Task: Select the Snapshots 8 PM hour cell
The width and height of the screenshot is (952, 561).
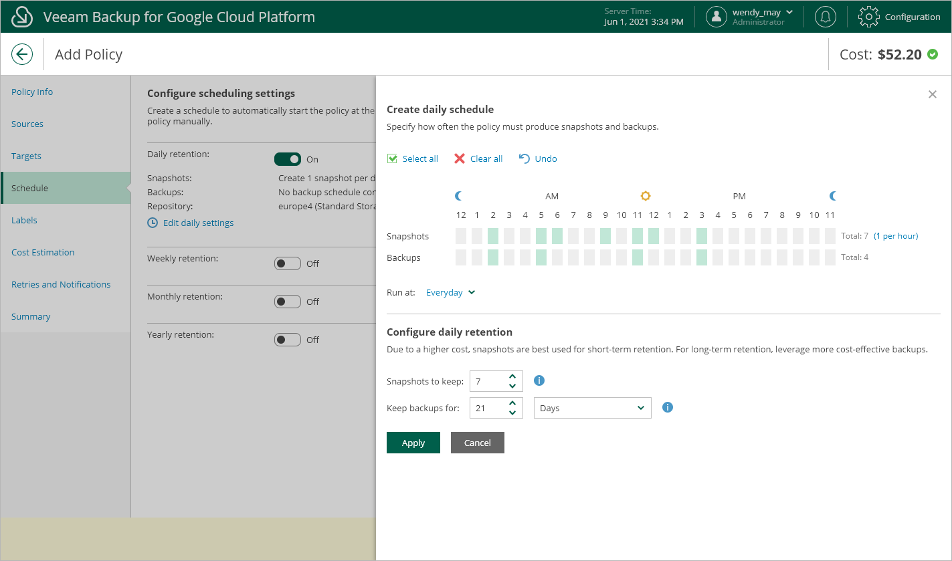Action: 782,236
